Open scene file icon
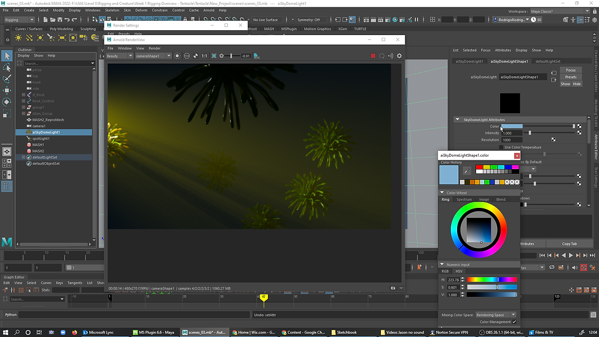This screenshot has height=337, width=599. [53, 20]
